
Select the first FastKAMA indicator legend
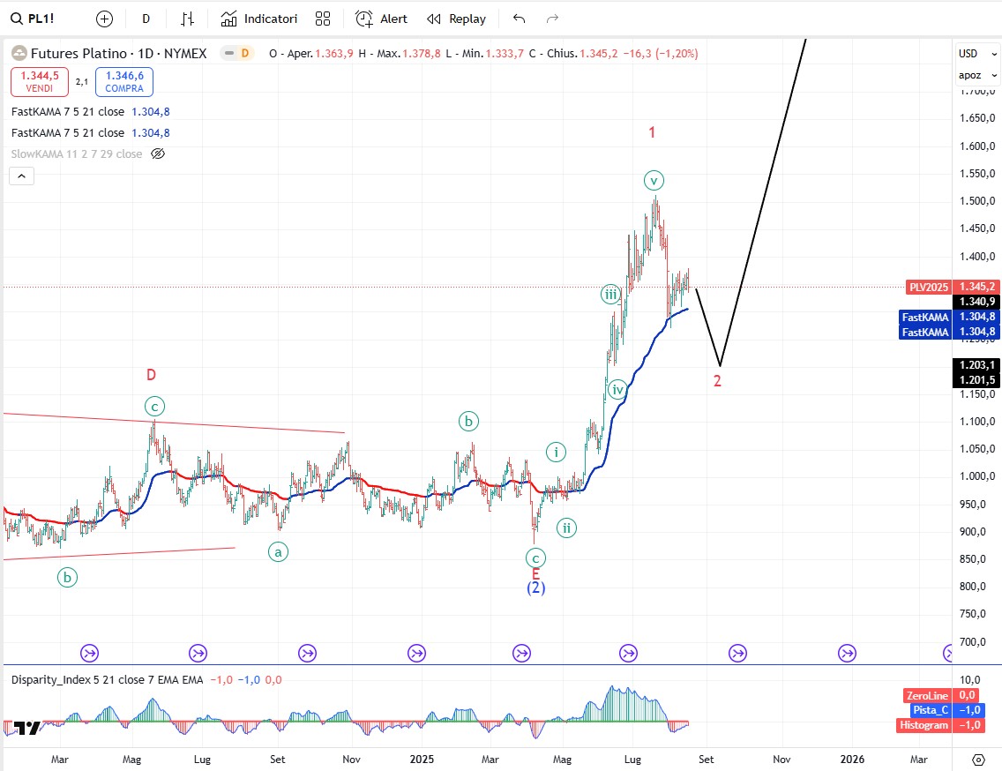pyautogui.click(x=68, y=112)
